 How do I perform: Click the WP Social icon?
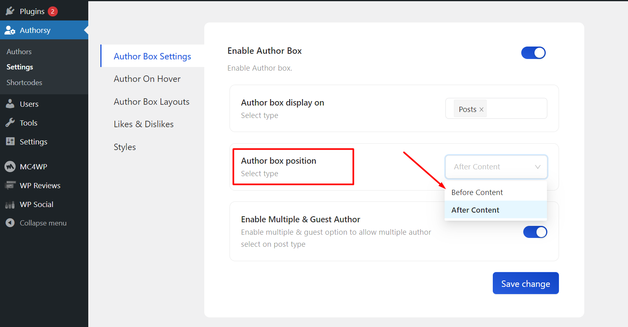click(x=10, y=204)
